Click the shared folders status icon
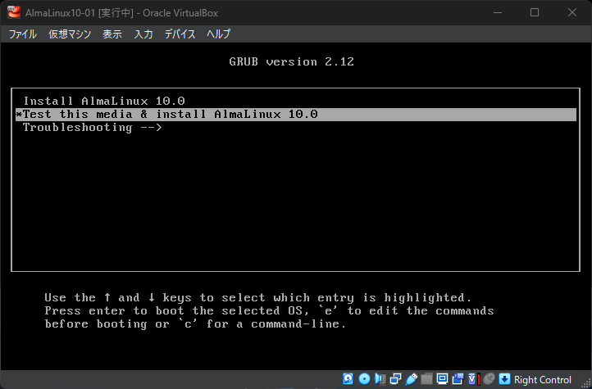The image size is (592, 389). [426, 379]
